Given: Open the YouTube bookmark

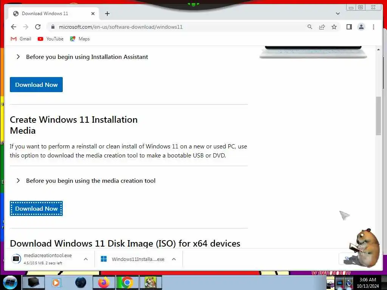Looking at the screenshot, I should tap(51, 39).
